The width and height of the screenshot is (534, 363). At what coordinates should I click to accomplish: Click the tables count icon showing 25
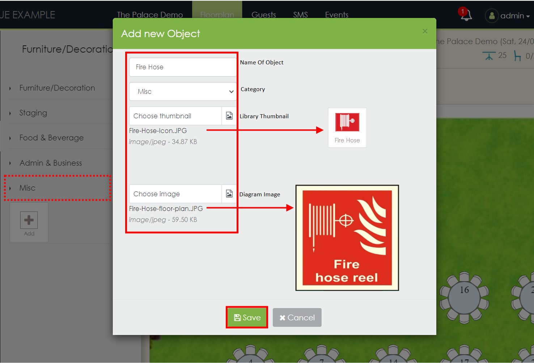[x=489, y=56]
